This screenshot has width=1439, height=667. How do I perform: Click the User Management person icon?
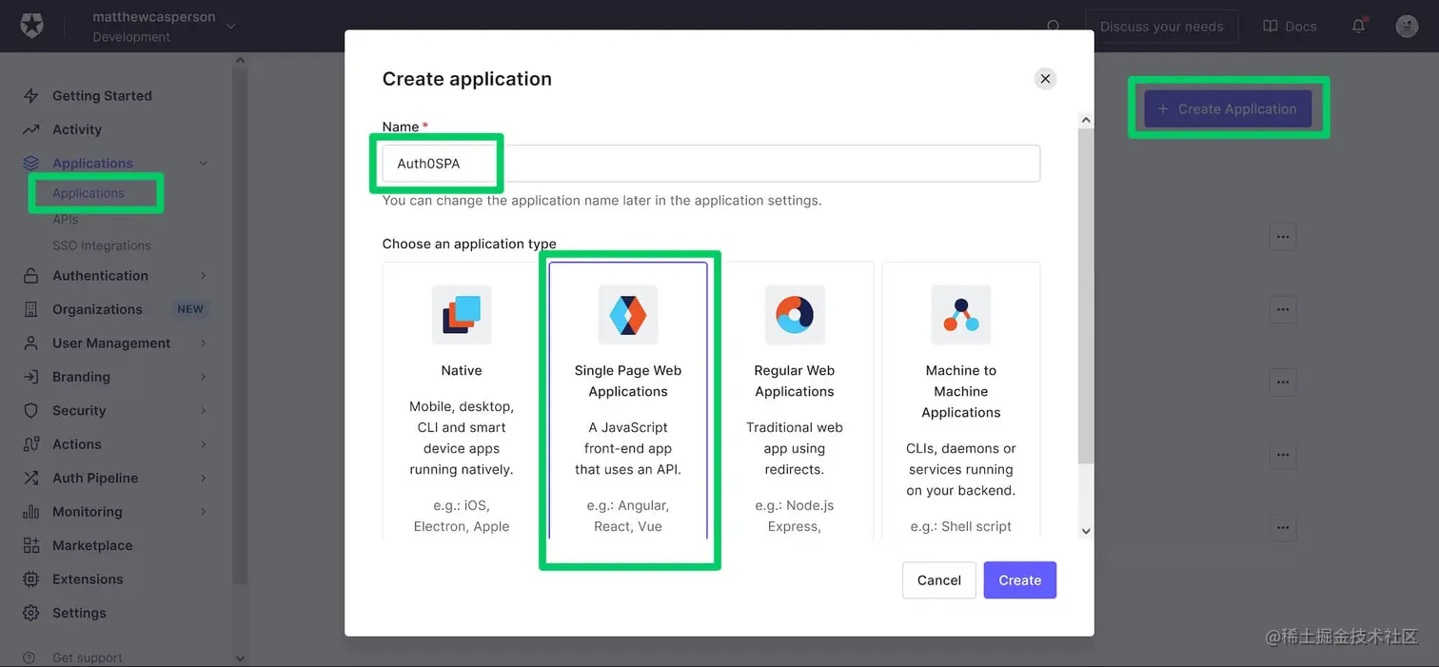tap(31, 343)
